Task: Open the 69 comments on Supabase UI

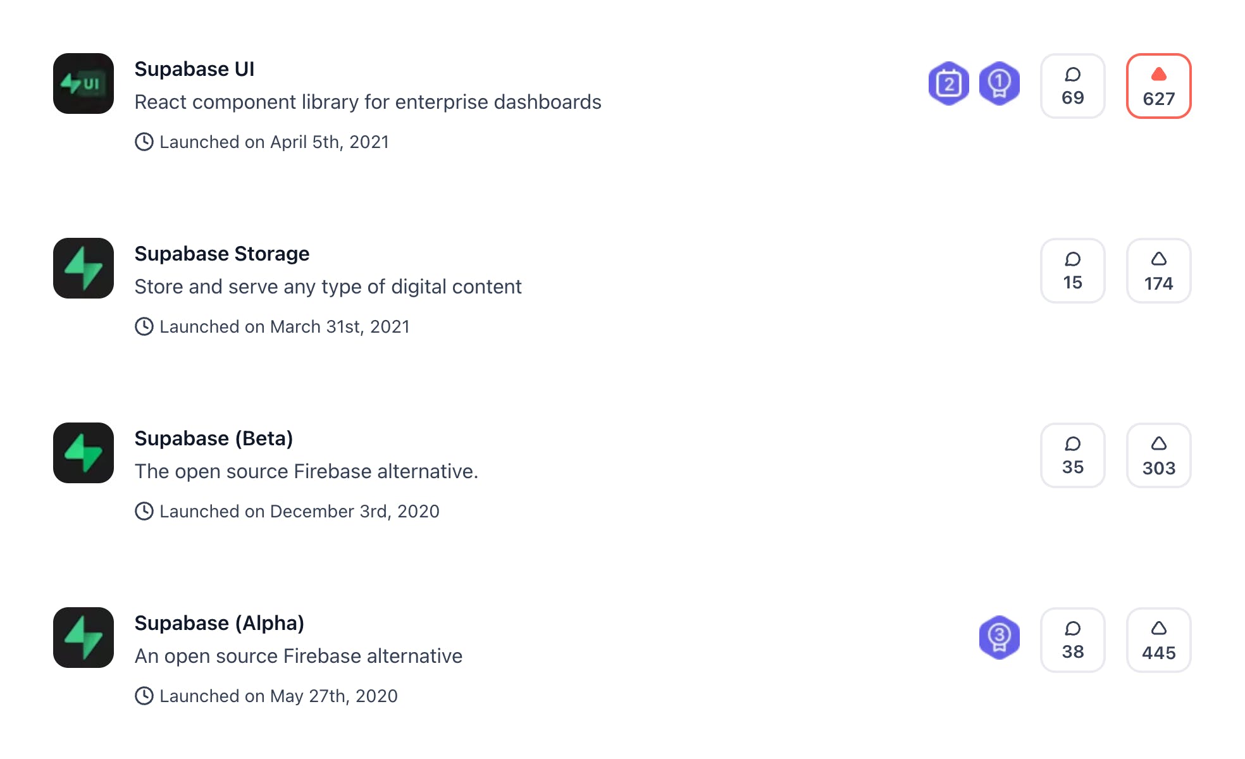Action: [1072, 86]
